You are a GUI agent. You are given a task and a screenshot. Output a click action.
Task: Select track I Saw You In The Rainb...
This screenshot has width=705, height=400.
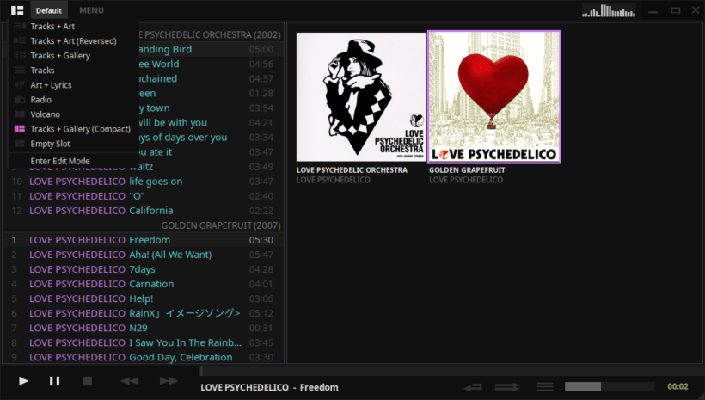tap(144, 343)
